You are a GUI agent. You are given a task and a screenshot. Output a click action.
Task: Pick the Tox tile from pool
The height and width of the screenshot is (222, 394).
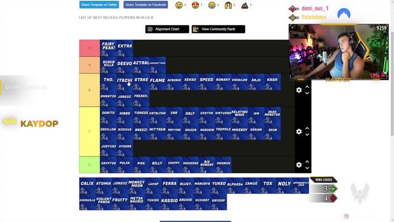[268, 186]
